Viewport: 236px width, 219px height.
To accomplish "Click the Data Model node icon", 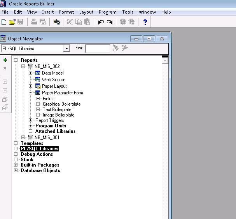I will pos(38,73).
